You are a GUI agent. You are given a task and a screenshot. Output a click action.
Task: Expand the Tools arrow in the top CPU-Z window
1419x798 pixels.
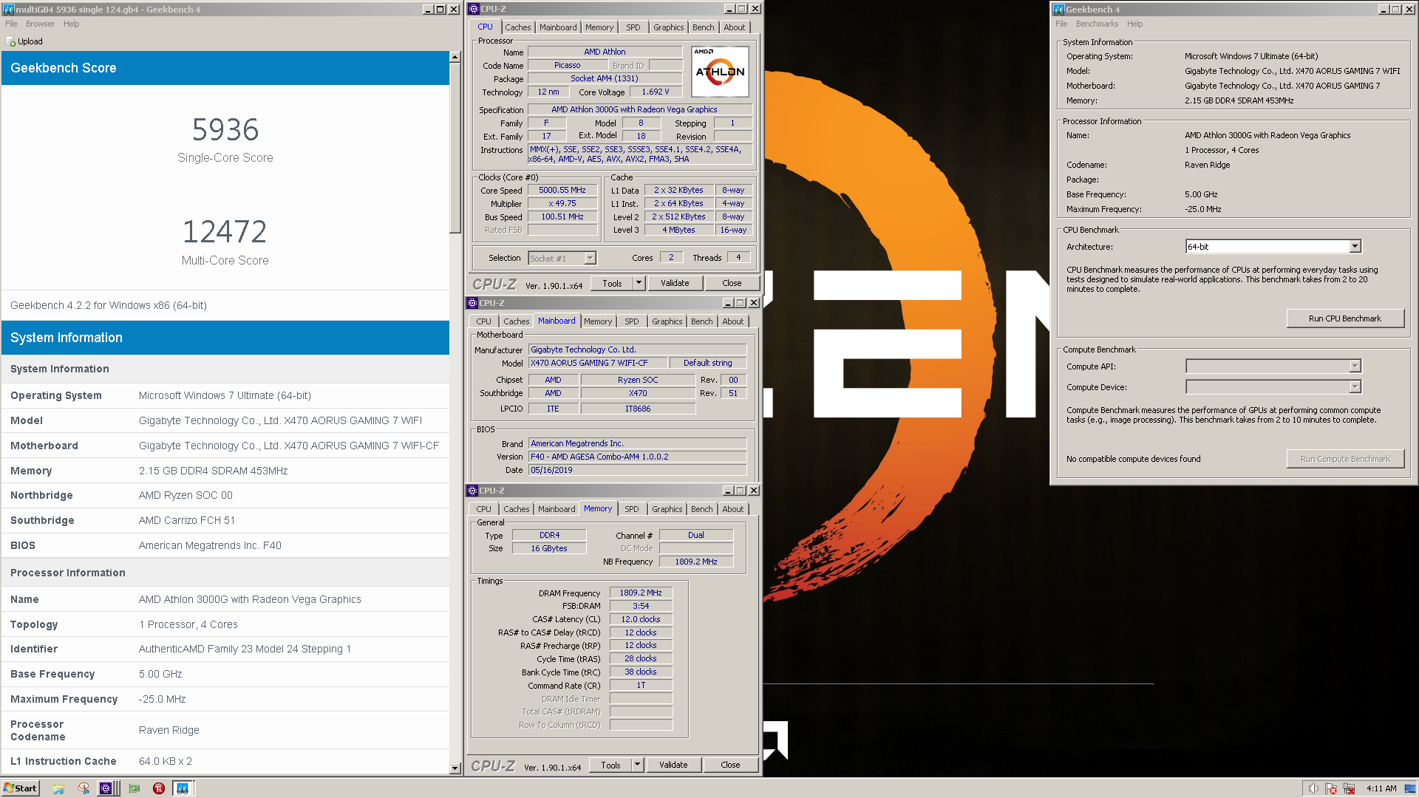[639, 283]
